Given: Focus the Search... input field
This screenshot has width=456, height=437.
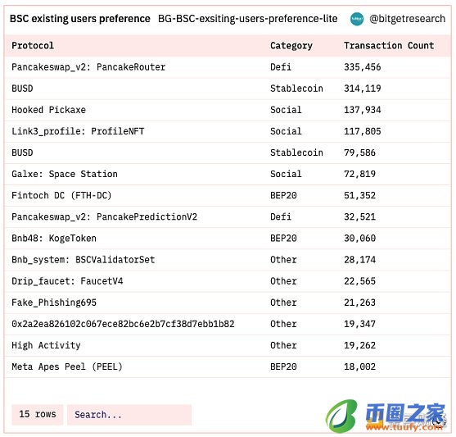Looking at the screenshot, I should [129, 414].
